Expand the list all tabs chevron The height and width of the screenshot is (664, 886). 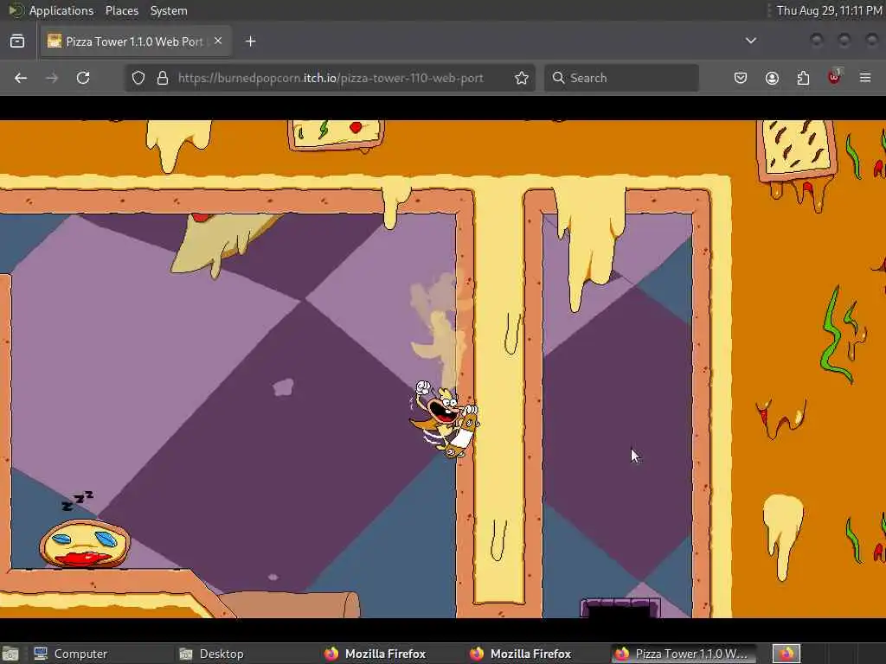tap(751, 41)
